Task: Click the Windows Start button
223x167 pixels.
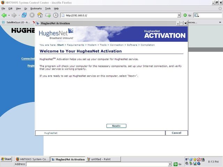Action: 6,159
